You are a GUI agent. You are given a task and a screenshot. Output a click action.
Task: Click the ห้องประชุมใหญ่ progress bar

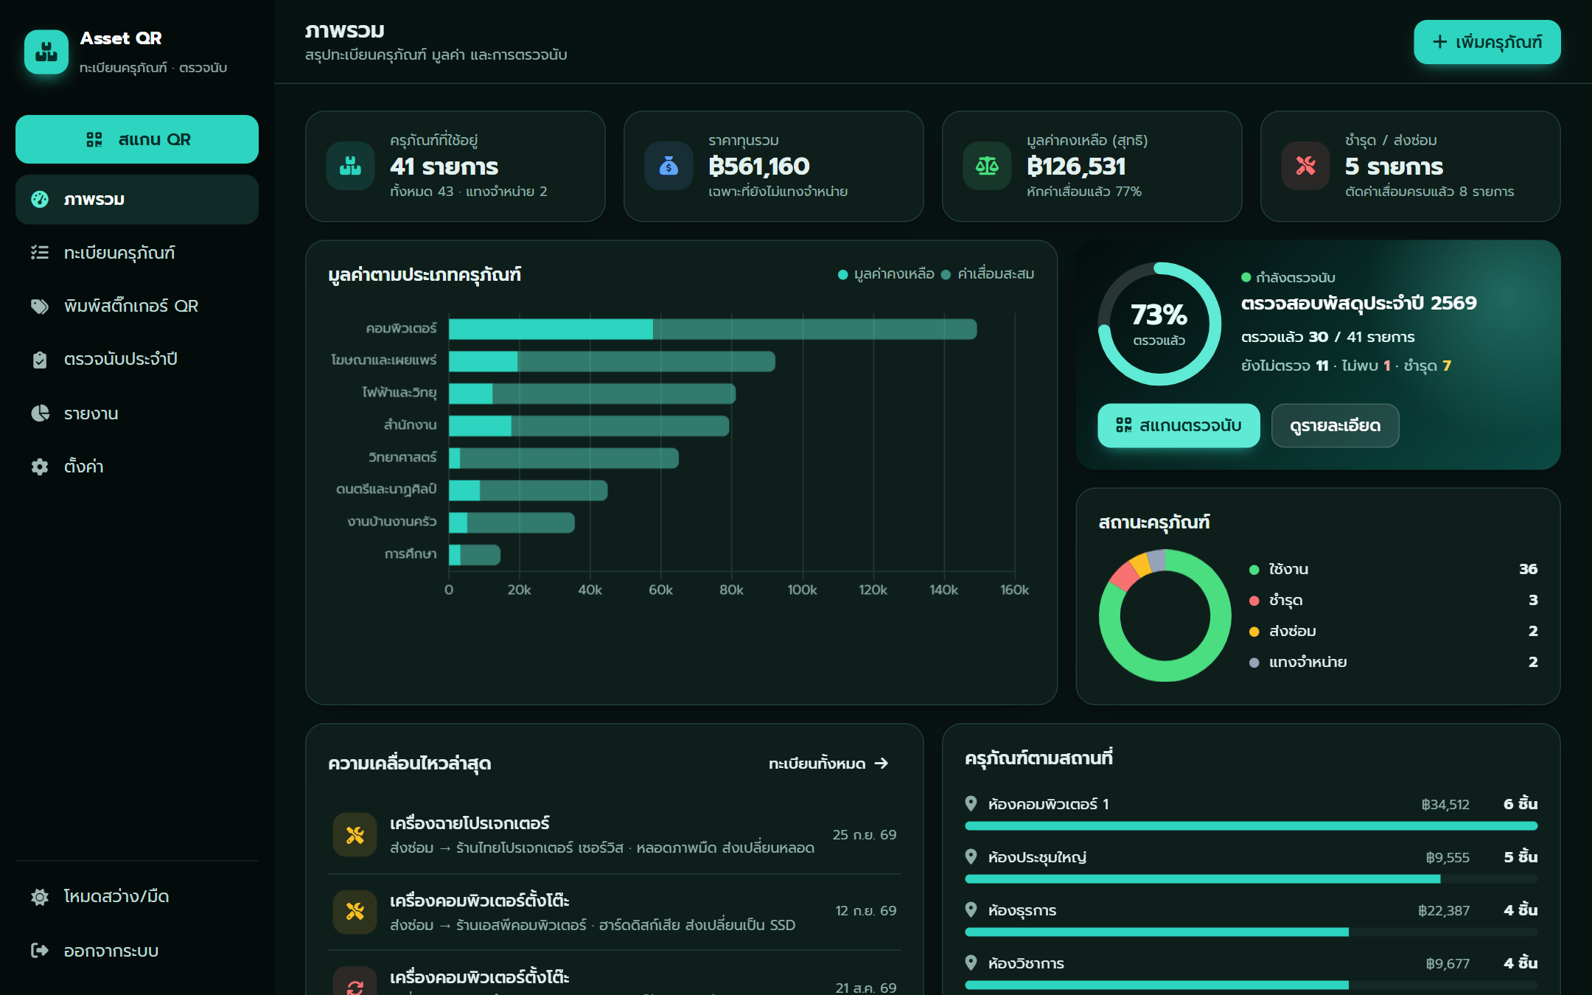[x=1251, y=879]
